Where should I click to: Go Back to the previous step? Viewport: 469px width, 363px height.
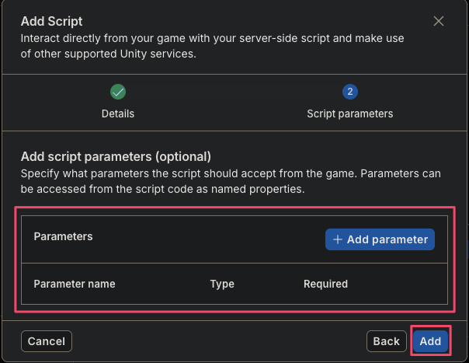click(387, 341)
